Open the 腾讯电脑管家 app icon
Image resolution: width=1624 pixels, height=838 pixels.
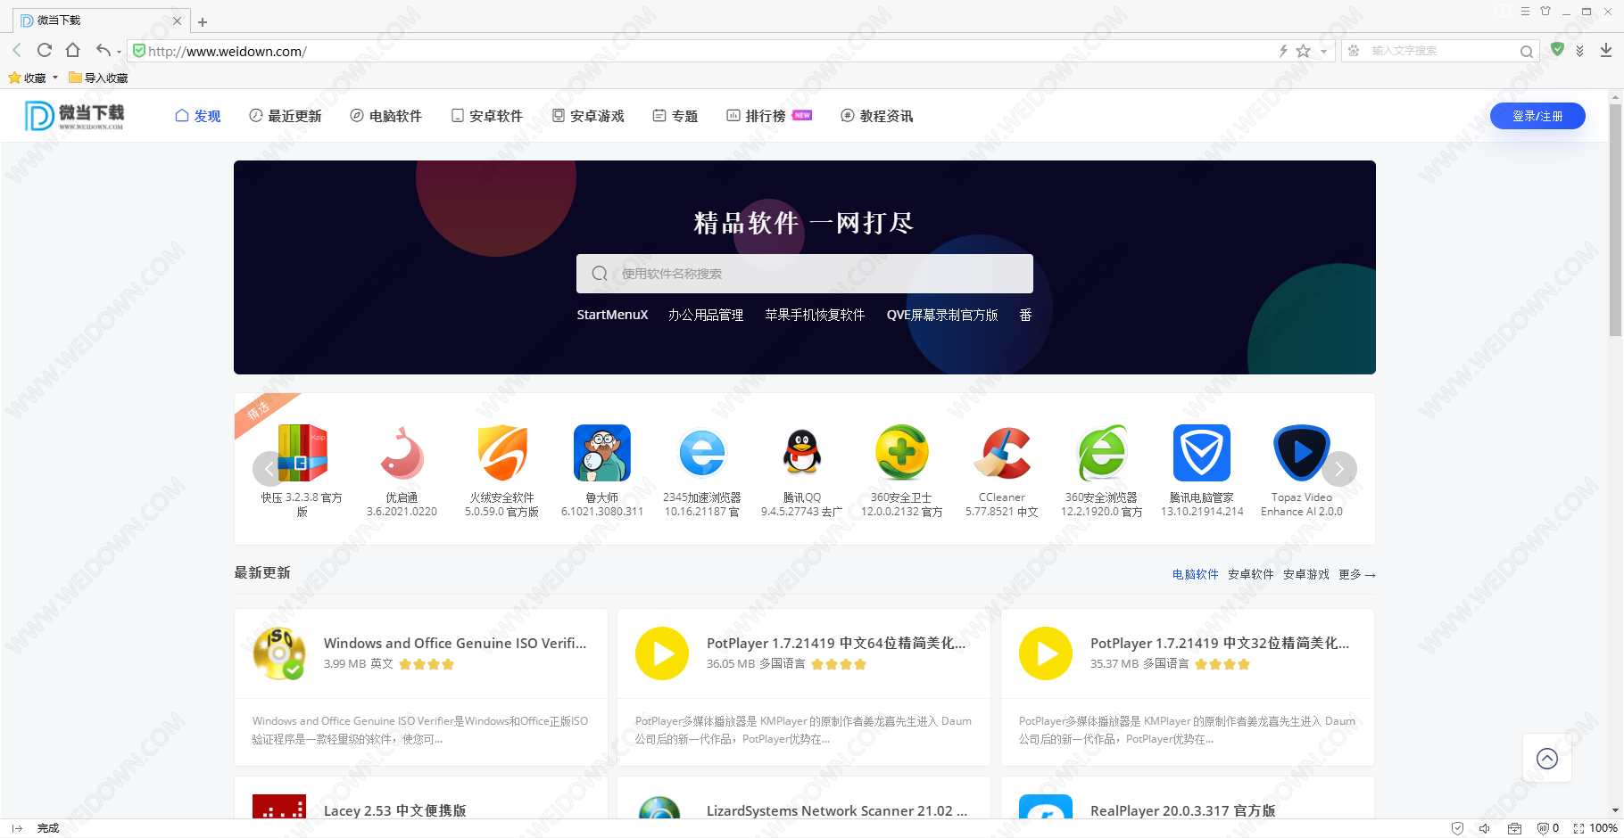click(x=1202, y=453)
